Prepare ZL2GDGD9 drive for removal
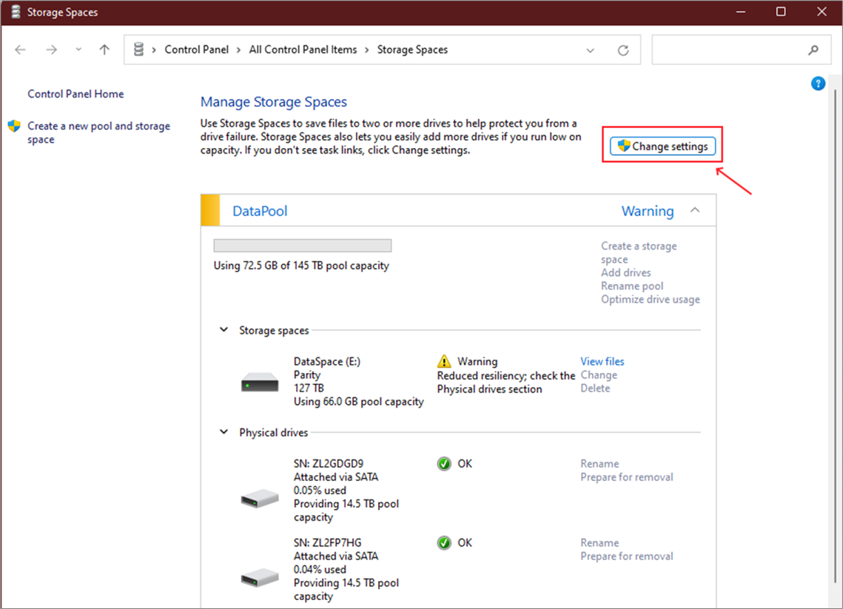 tap(626, 477)
